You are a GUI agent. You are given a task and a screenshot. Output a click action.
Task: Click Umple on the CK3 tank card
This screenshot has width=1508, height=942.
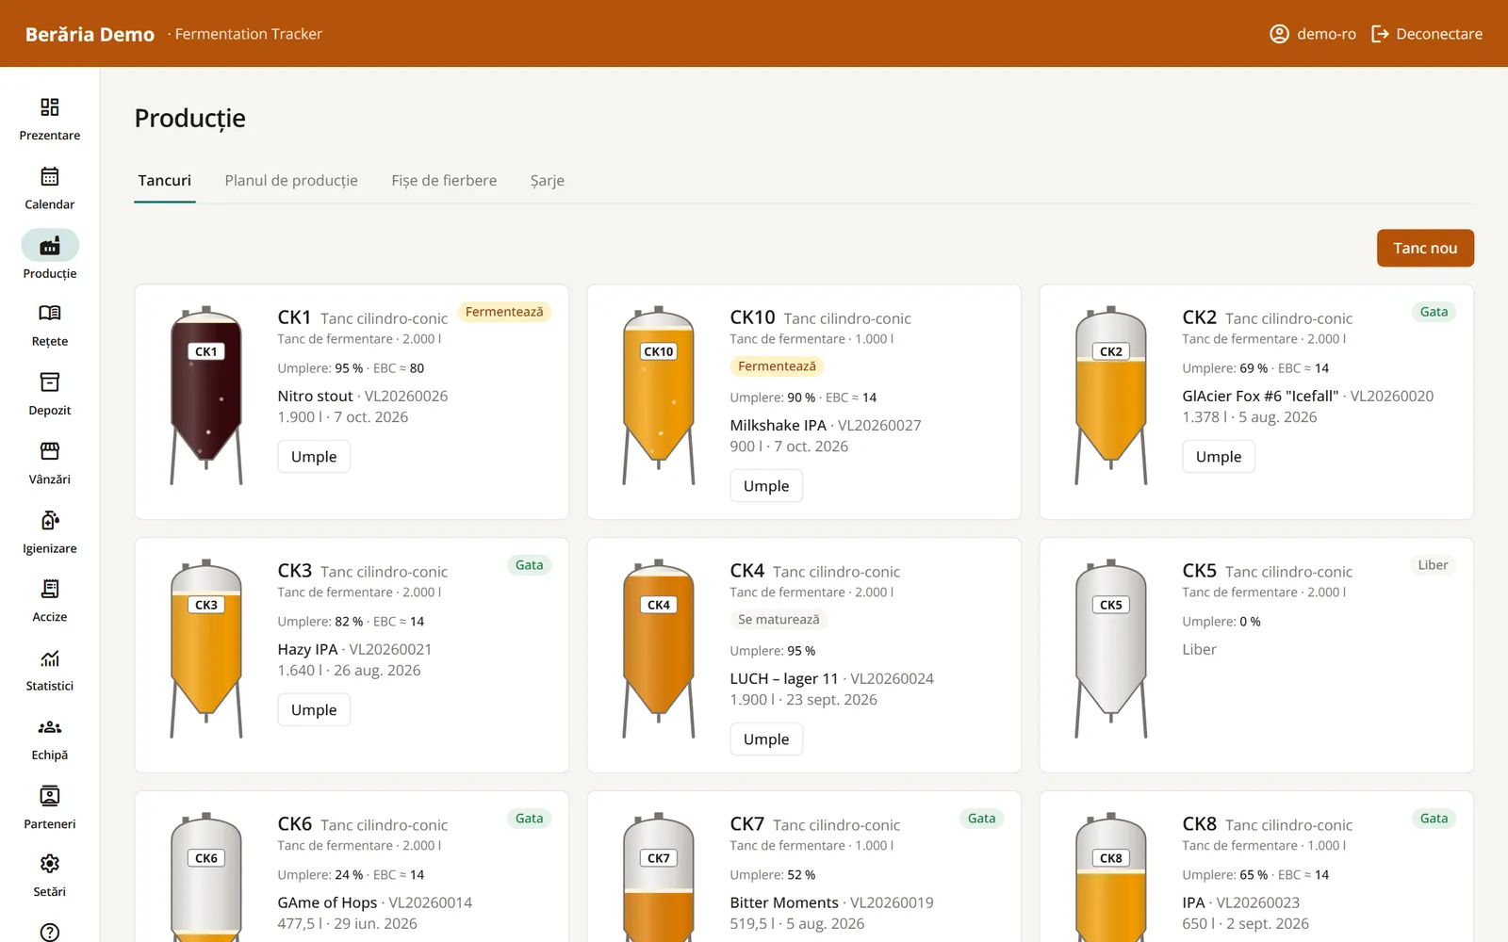click(314, 710)
